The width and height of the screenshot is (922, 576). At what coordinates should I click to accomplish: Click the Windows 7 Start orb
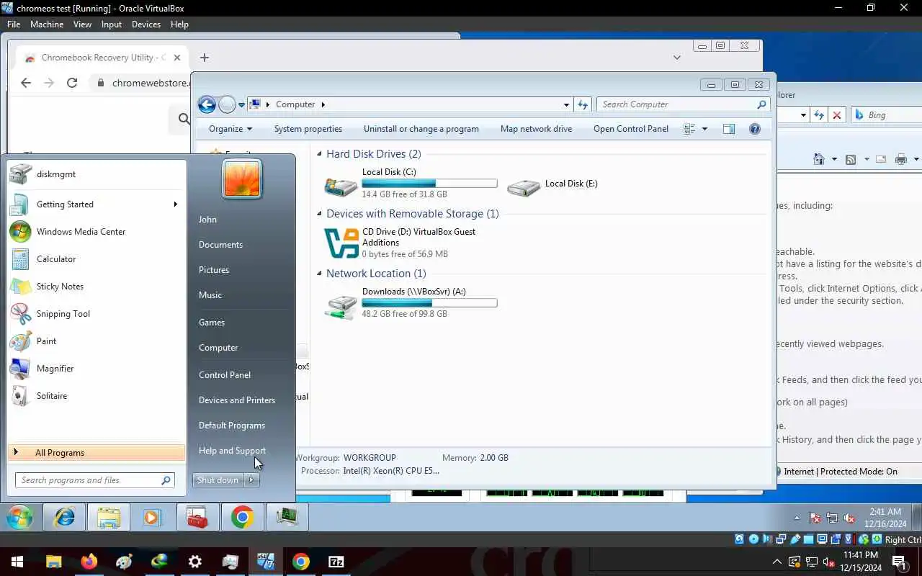tap(19, 517)
